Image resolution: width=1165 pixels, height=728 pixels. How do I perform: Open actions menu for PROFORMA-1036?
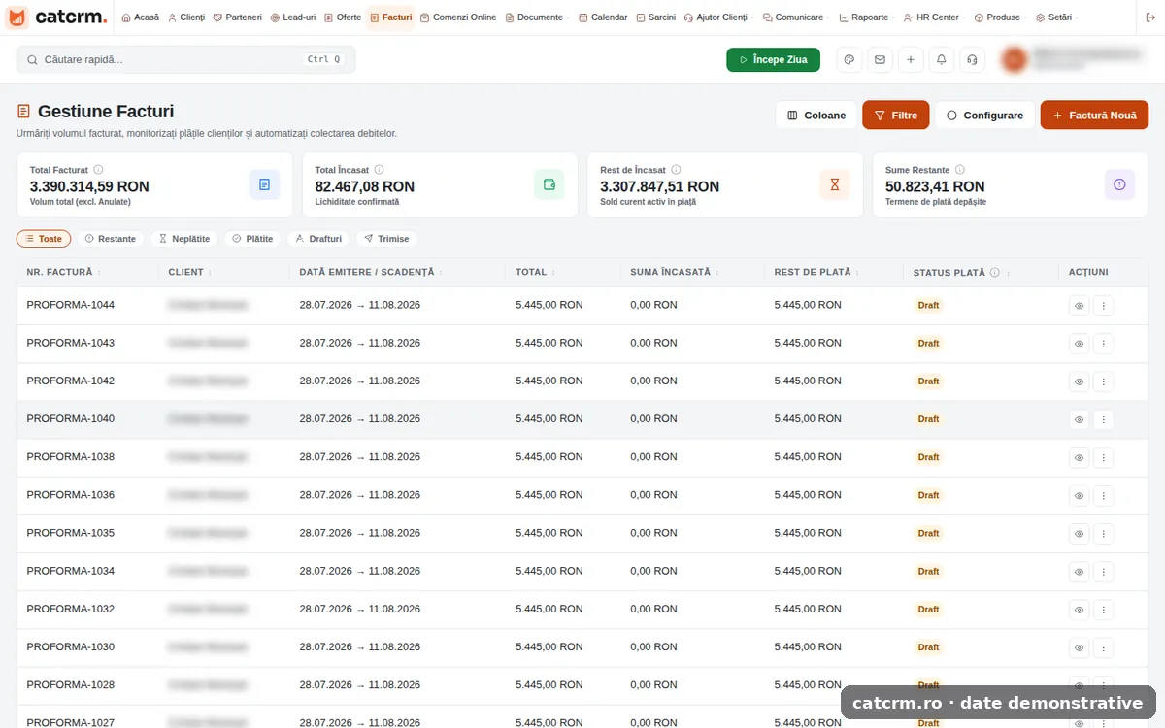tap(1104, 496)
